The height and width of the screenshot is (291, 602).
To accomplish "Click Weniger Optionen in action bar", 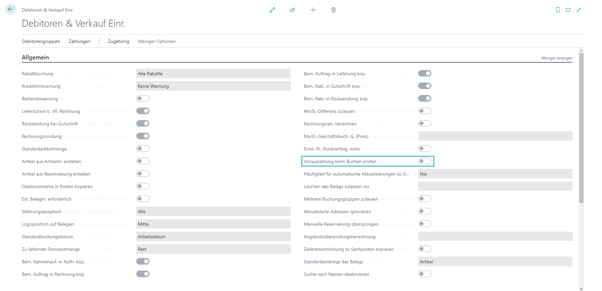I will tap(157, 41).
